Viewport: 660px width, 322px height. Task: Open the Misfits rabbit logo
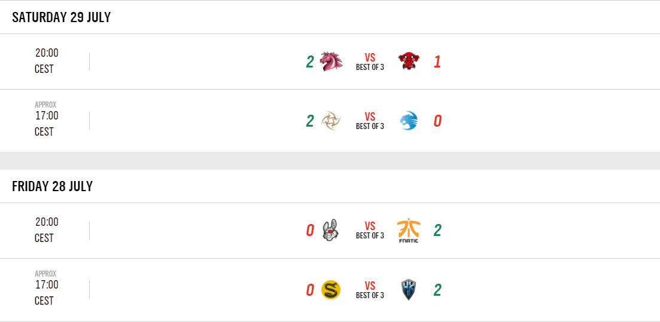[331, 231]
